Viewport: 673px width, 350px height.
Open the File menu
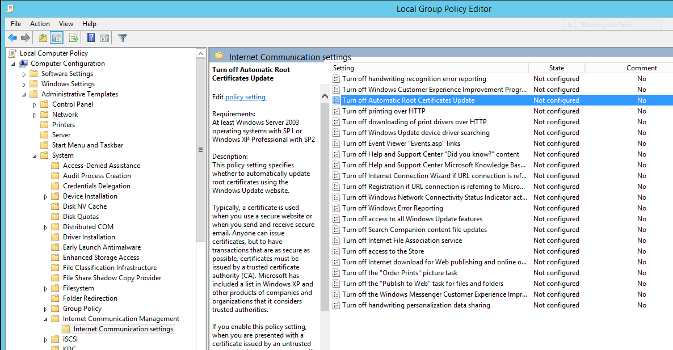pos(16,24)
